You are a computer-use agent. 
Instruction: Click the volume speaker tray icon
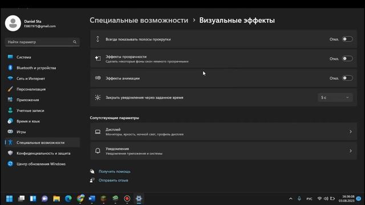pyautogui.click(x=326, y=199)
